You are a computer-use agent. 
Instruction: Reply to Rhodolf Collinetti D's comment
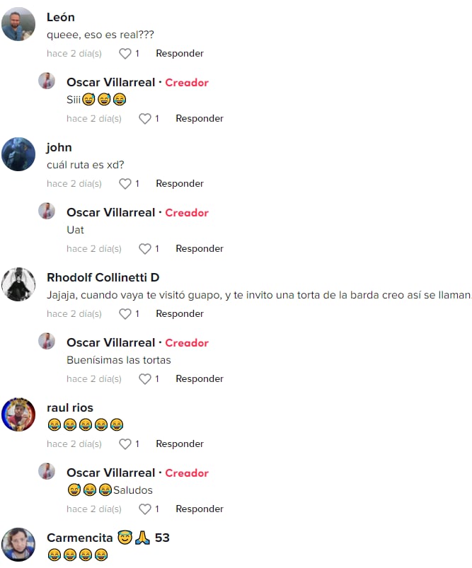[180, 313]
